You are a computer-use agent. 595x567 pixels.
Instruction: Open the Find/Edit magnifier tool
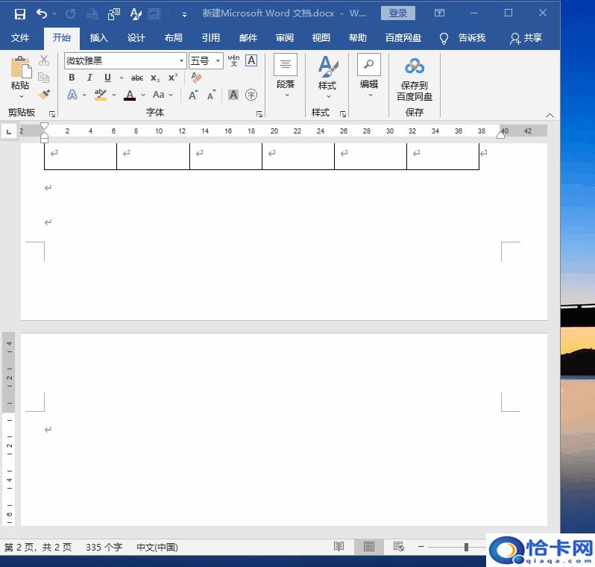click(x=369, y=65)
